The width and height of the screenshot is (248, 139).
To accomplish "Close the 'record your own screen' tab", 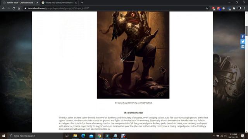I will click(x=76, y=3).
